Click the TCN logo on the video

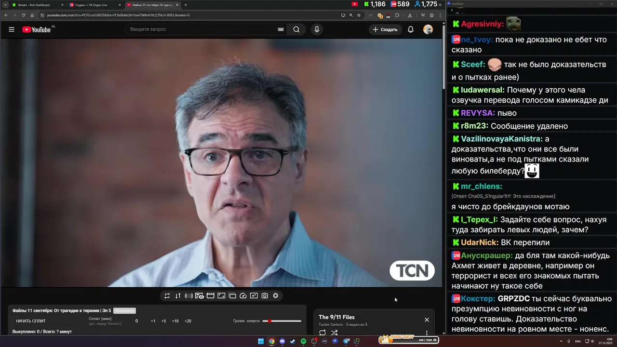pyautogui.click(x=412, y=271)
